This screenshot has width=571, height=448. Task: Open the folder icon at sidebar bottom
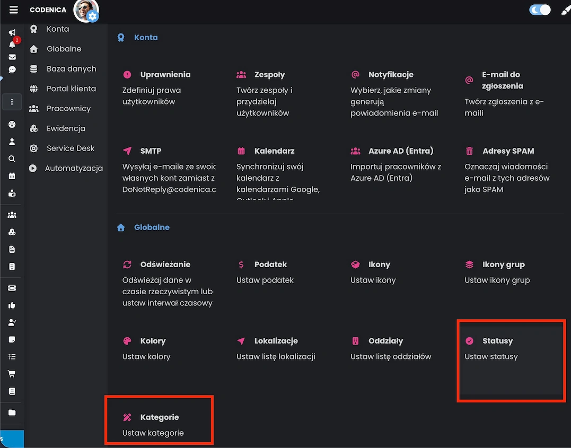11,412
